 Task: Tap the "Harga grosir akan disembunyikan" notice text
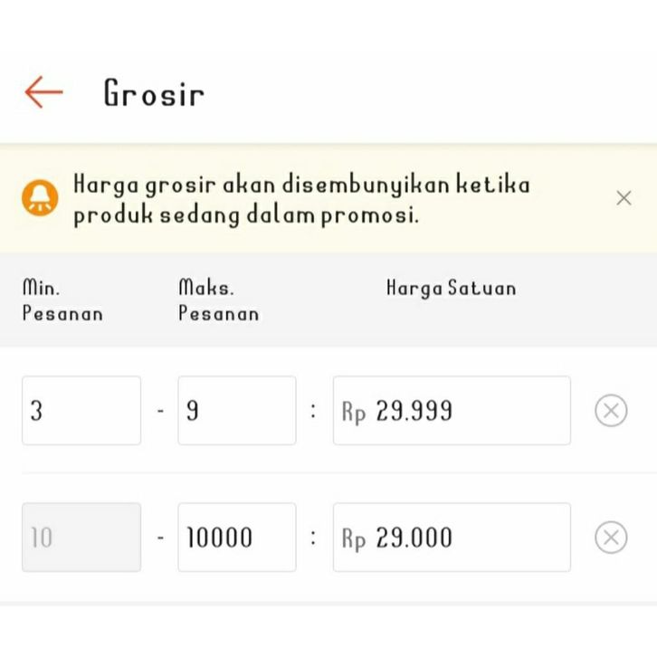click(300, 200)
